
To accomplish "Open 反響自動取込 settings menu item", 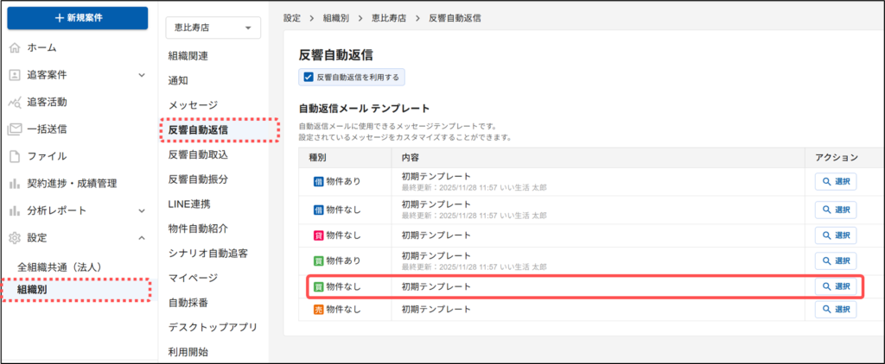I will click(x=198, y=154).
